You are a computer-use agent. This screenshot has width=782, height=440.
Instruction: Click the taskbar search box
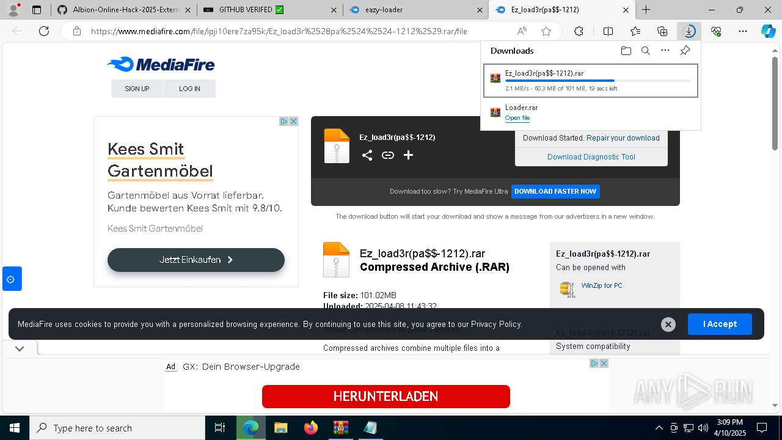117,428
